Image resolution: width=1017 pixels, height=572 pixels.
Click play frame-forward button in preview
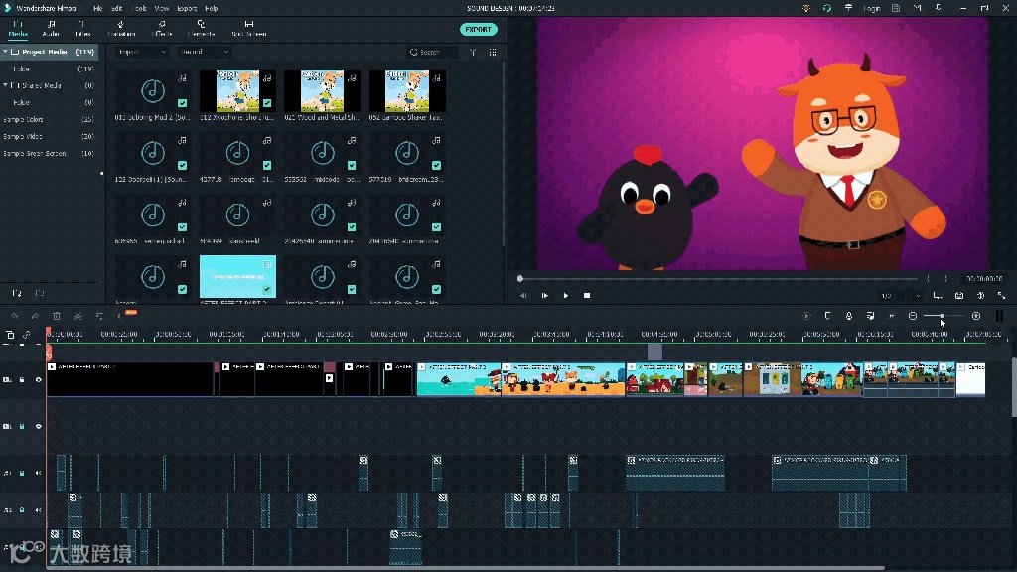tap(545, 296)
